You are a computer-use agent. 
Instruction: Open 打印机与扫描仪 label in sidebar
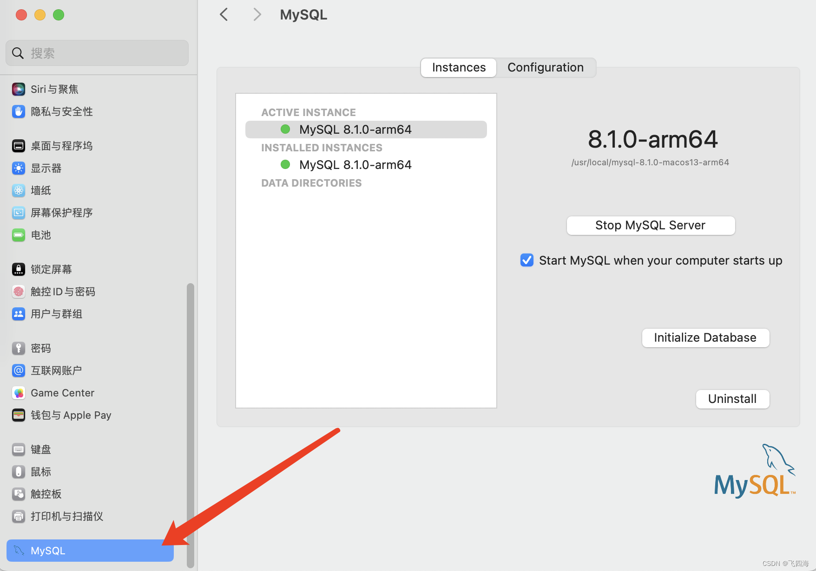tap(67, 516)
